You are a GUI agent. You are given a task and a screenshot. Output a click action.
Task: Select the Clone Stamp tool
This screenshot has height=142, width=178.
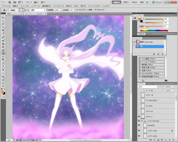click(x=3, y=44)
